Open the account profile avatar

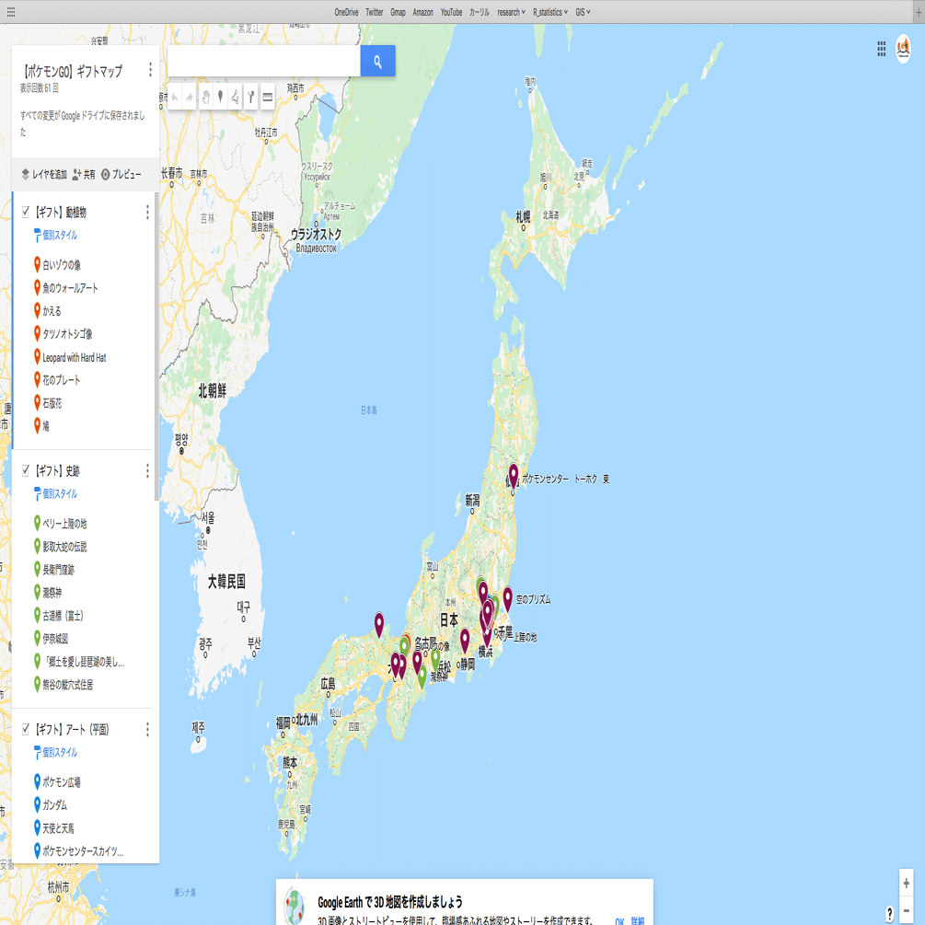coord(903,49)
